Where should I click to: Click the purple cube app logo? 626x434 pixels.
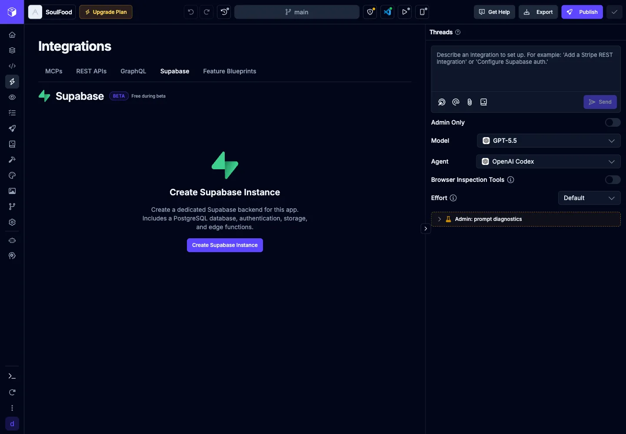click(12, 12)
